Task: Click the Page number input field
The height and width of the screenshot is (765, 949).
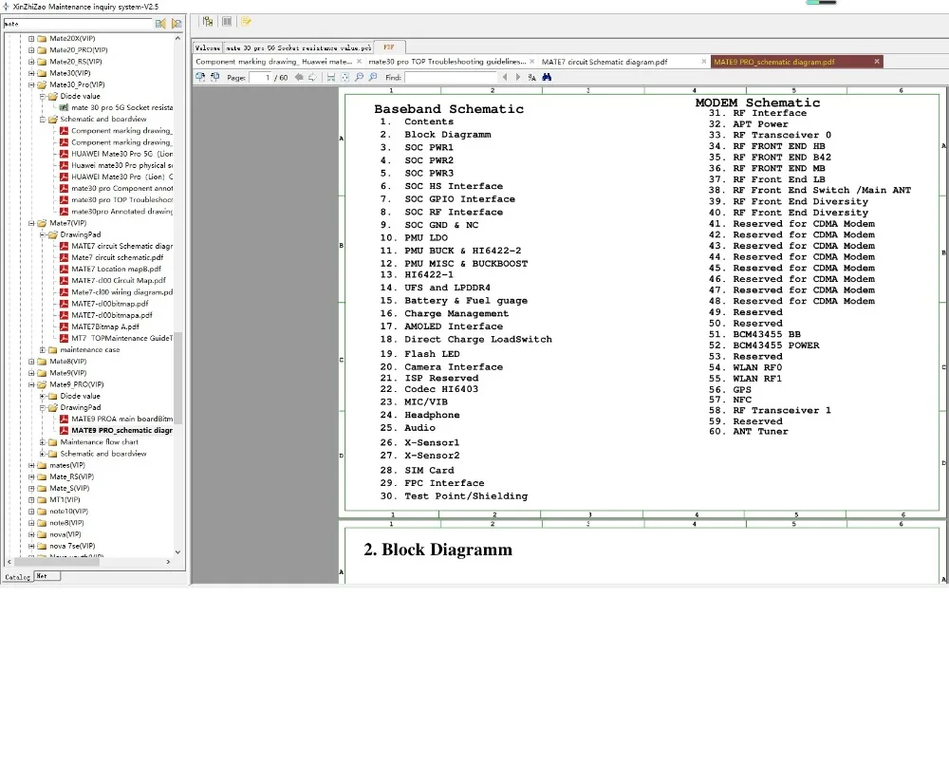Action: (260, 78)
